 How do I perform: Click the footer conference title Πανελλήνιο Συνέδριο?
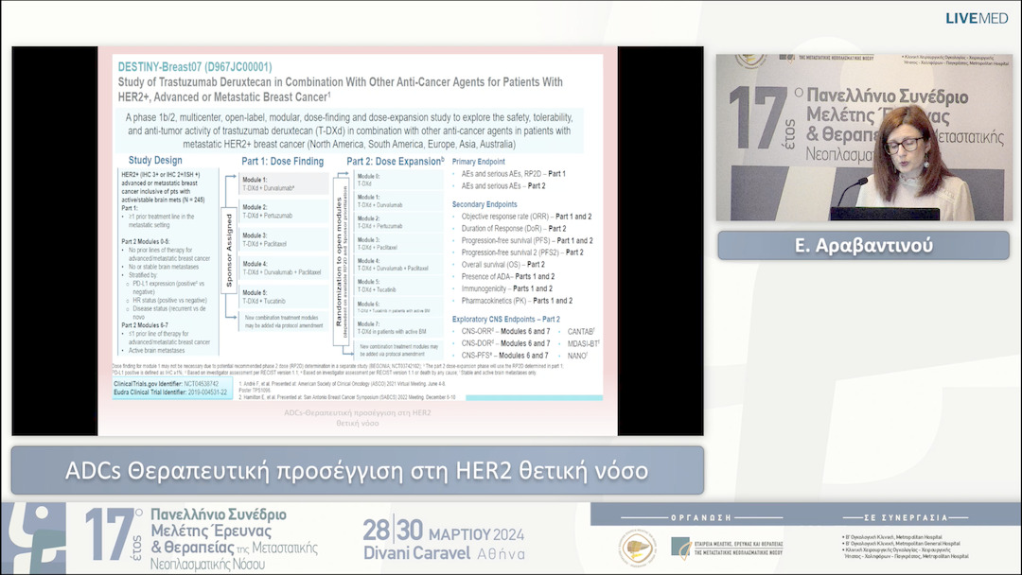219,514
